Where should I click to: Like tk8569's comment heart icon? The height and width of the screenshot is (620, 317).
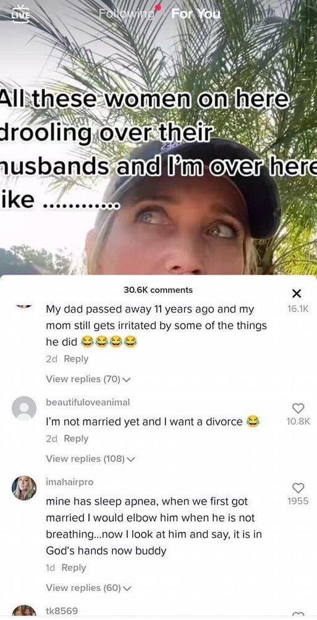click(x=298, y=613)
